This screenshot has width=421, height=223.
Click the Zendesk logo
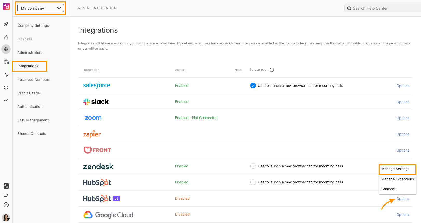tap(98, 166)
